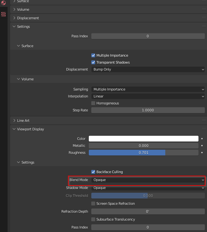Disable the Multiple Importance checkbox

click(93, 55)
